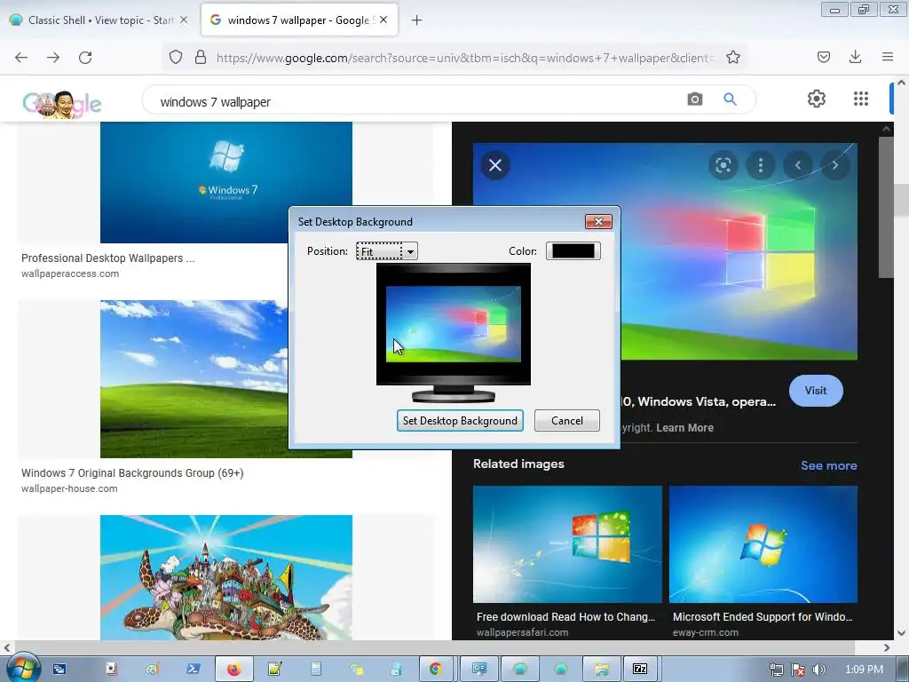The image size is (909, 682).
Task: Open the Google apps grid
Action: point(861,99)
